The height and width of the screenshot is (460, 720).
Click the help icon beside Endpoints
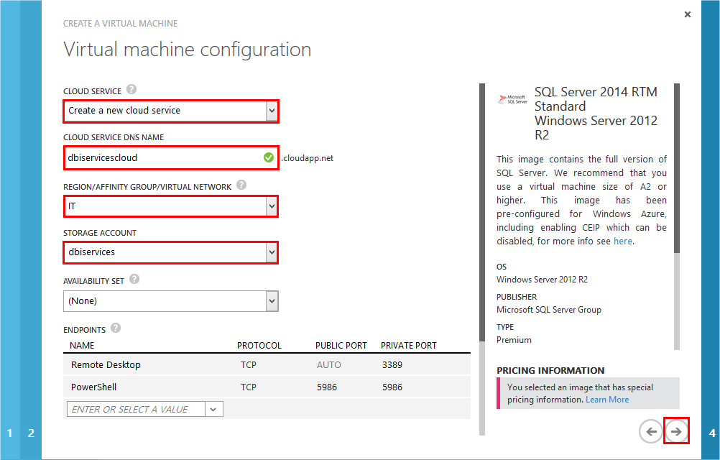[116, 328]
